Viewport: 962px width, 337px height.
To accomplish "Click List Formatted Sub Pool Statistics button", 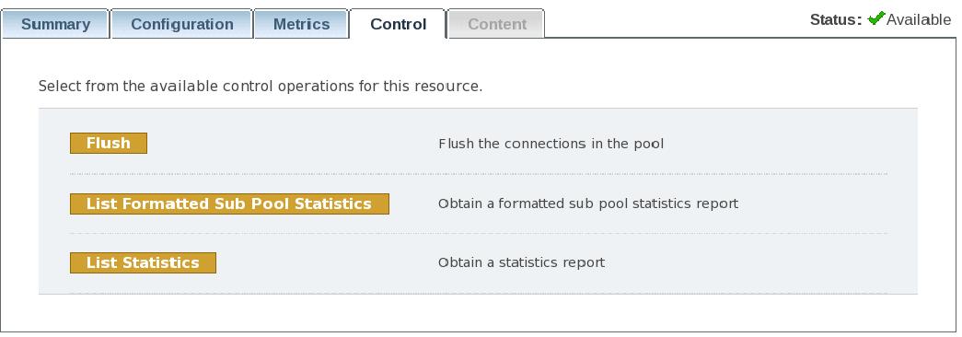I will [x=229, y=203].
